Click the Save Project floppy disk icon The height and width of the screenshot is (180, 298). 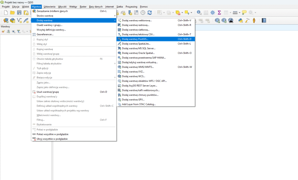click(19, 13)
